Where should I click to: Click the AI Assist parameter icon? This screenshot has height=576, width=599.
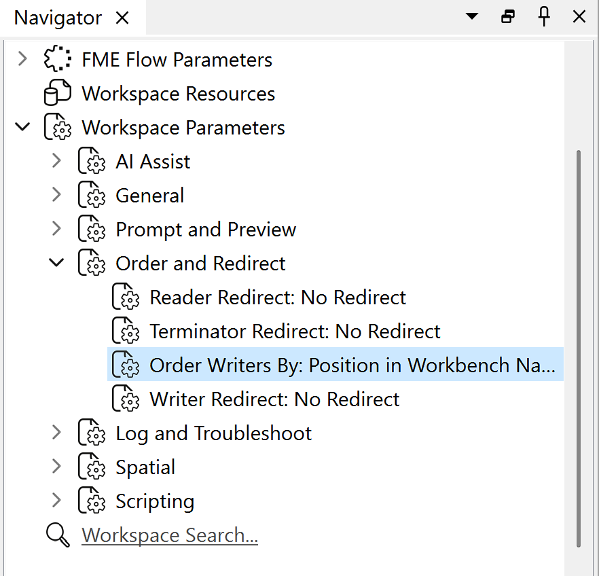point(92,161)
